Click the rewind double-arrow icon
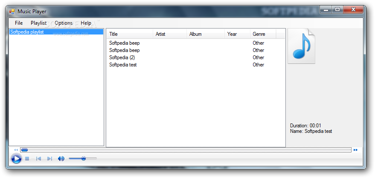 [x=16, y=150]
